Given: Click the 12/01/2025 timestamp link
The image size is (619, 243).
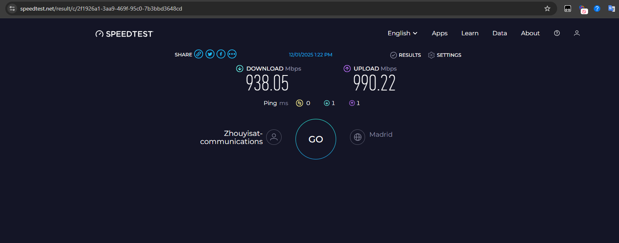Looking at the screenshot, I should click(x=311, y=54).
